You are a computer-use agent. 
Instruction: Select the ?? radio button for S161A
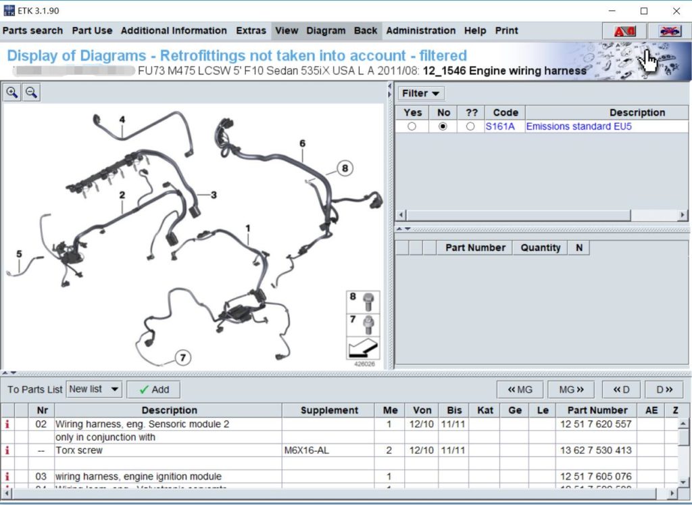point(472,126)
